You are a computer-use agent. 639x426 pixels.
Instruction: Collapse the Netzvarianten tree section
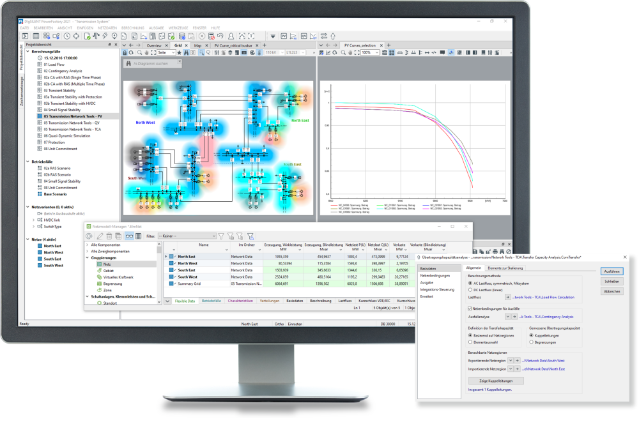pos(27,207)
